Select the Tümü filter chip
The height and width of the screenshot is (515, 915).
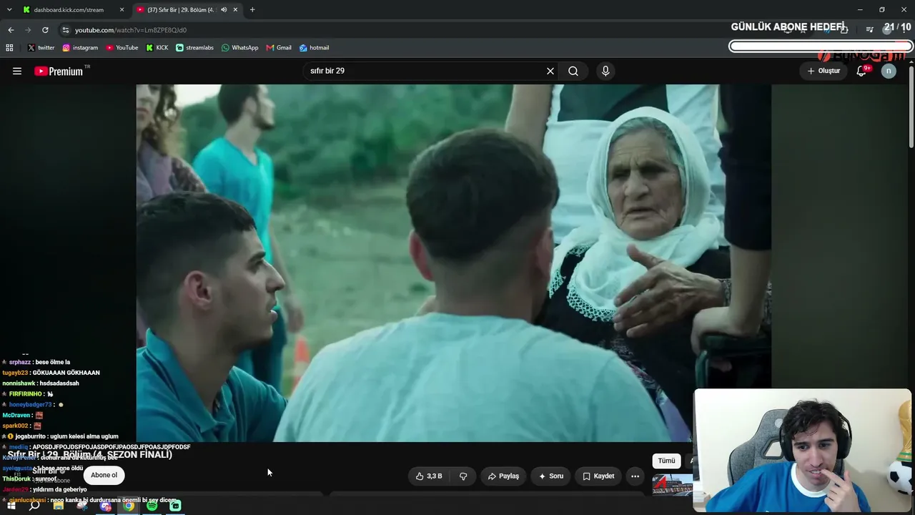[666, 461]
